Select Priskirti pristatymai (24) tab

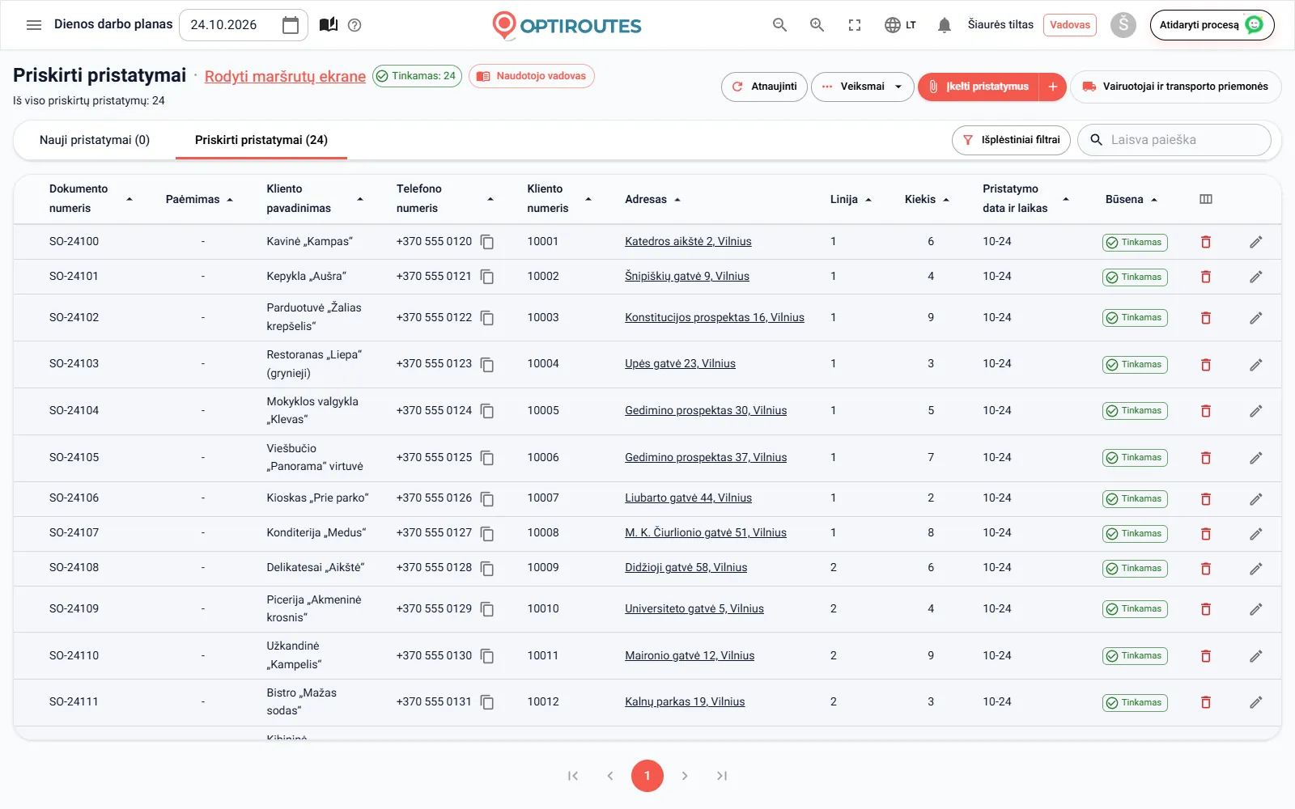click(x=261, y=140)
